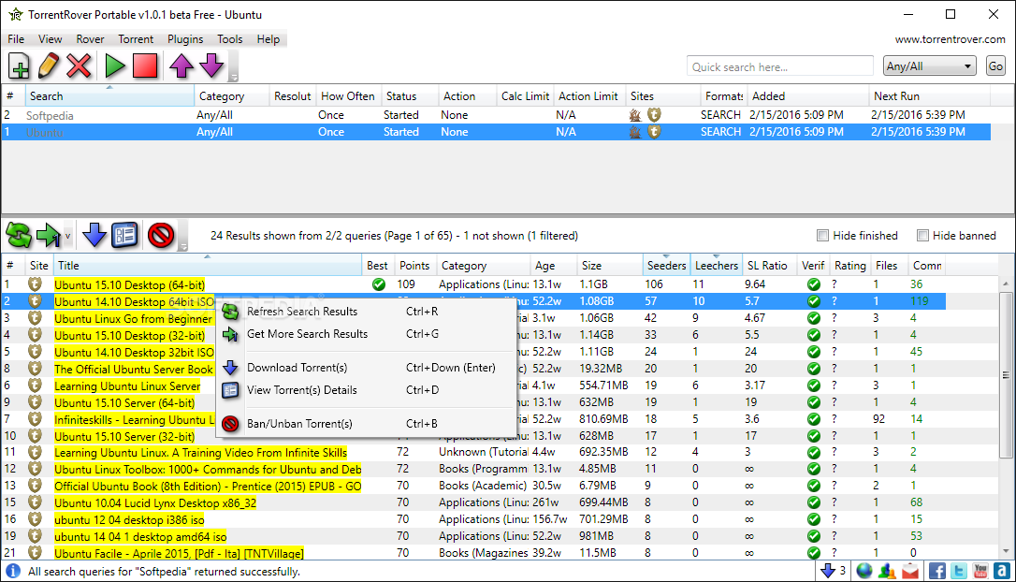Choose Refresh Search Results in context menu
The height and width of the screenshot is (582, 1016).
[x=368, y=311]
